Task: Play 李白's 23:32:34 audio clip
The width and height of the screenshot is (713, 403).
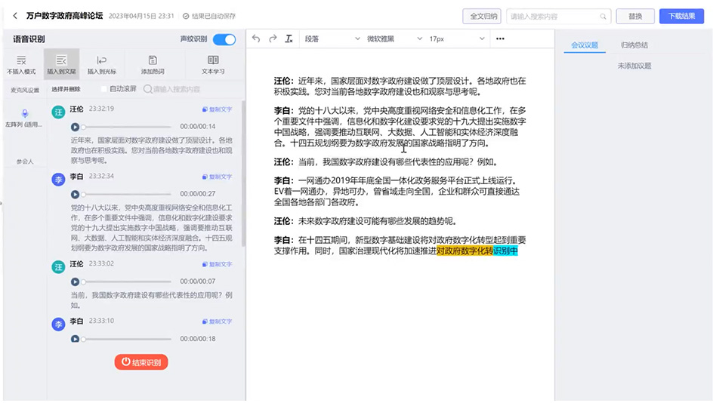Action: point(75,194)
